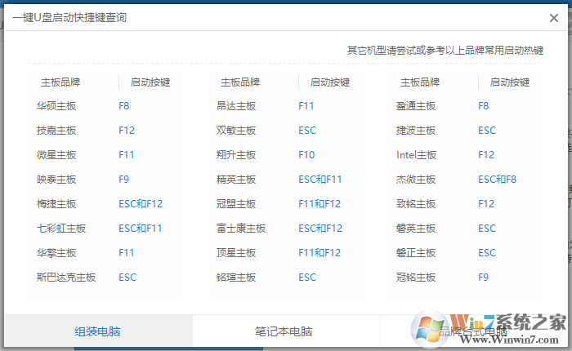
Task: Close the U盘启动快捷键查询 dialog
Action: click(x=554, y=18)
